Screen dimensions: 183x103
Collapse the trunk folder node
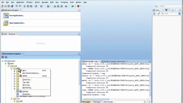[9, 66]
